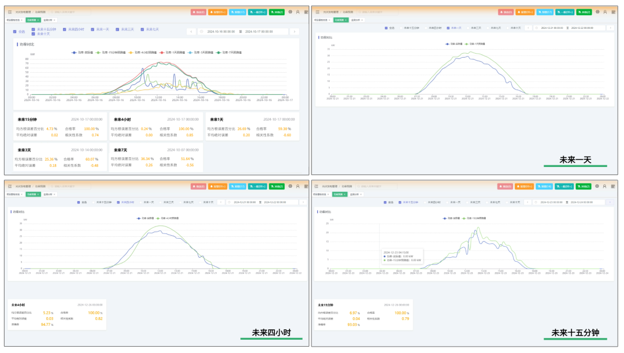Click red alarm button in 未来十五分钟 panel
Image resolution: width=624 pixels, height=353 pixels.
coord(505,186)
